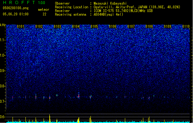The height and width of the screenshot is (123, 193).
Task: Click the 0105 time marker
Action: pos(94,26)
